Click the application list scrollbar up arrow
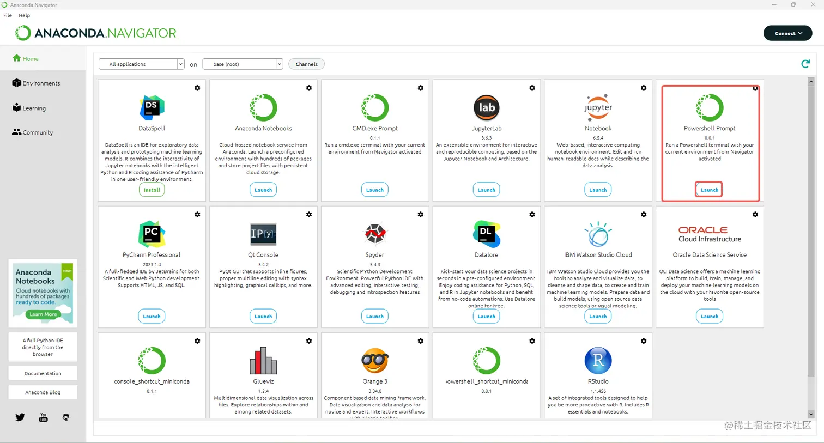 point(811,81)
